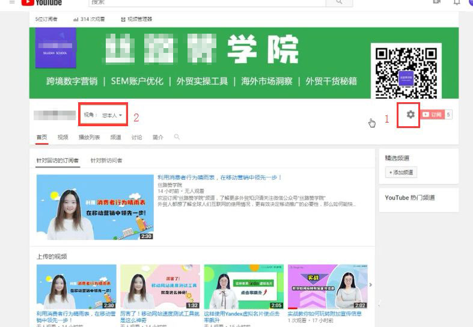Open video title 厉害了！移动网站速度测试工具
The width and height of the screenshot is (473, 327).
click(x=160, y=317)
